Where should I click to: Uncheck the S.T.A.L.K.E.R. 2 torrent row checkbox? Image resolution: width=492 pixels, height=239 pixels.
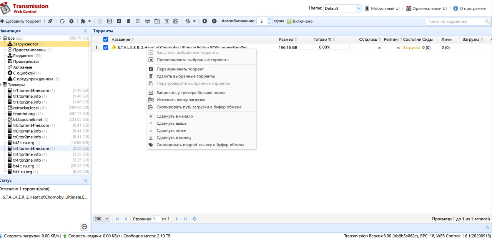(x=106, y=47)
